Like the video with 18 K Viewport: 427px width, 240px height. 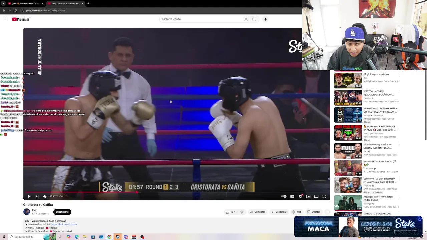231,212
